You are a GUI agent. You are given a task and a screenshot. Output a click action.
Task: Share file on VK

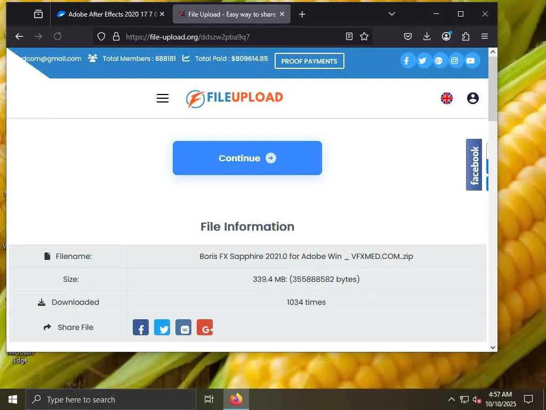[183, 327]
